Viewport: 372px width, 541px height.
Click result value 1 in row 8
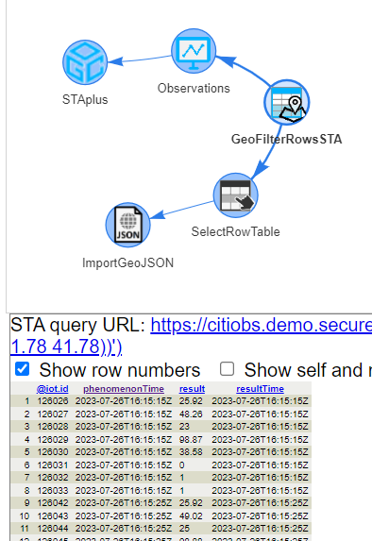pos(182,491)
